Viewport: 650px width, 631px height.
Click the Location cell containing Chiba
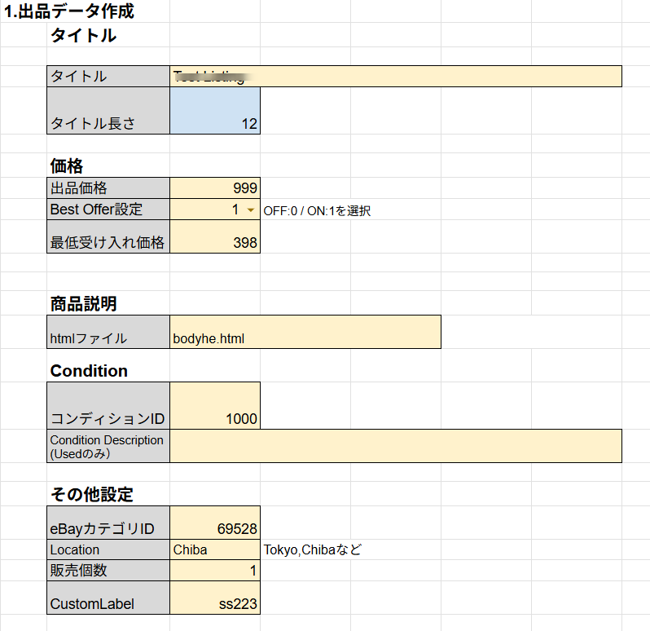pyautogui.click(x=215, y=550)
